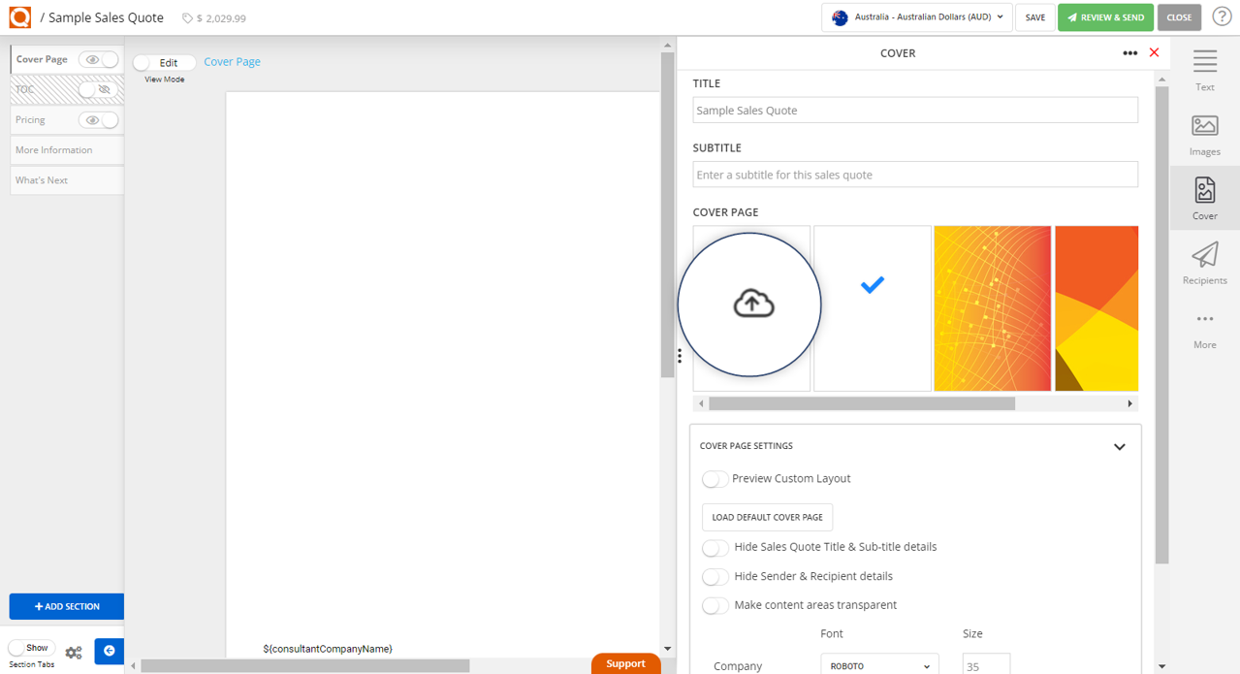Open the Australia currency dropdown
The width and height of the screenshot is (1240, 674).
pos(915,16)
